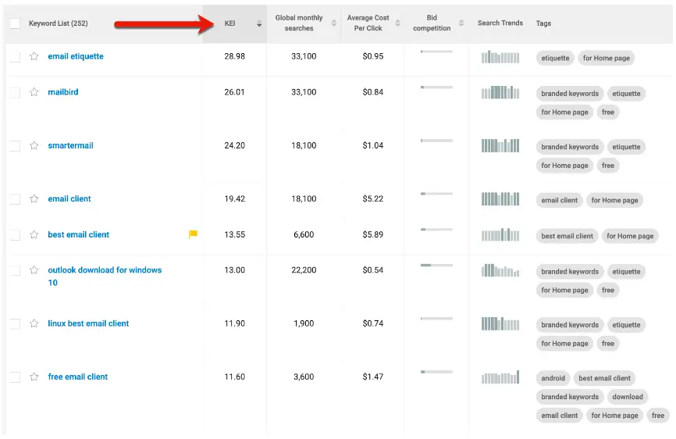Click KEI value 28.98
Viewport: 676px width, 439px height.
pyautogui.click(x=234, y=56)
